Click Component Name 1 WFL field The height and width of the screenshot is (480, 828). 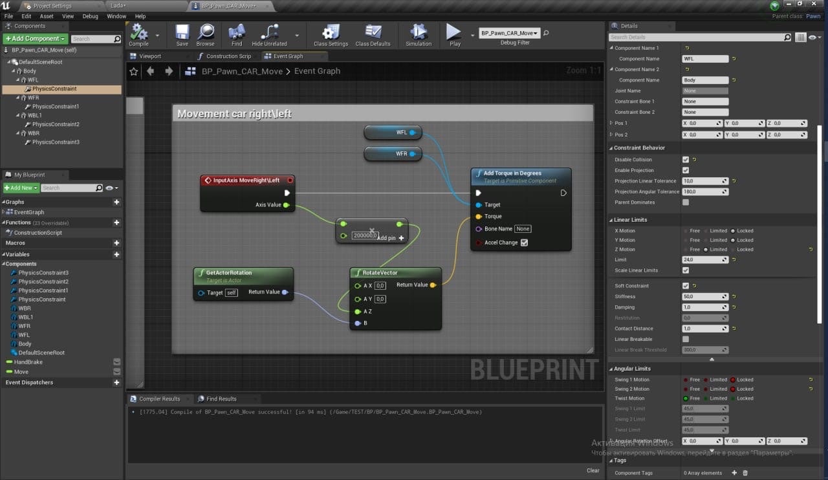pyautogui.click(x=705, y=59)
